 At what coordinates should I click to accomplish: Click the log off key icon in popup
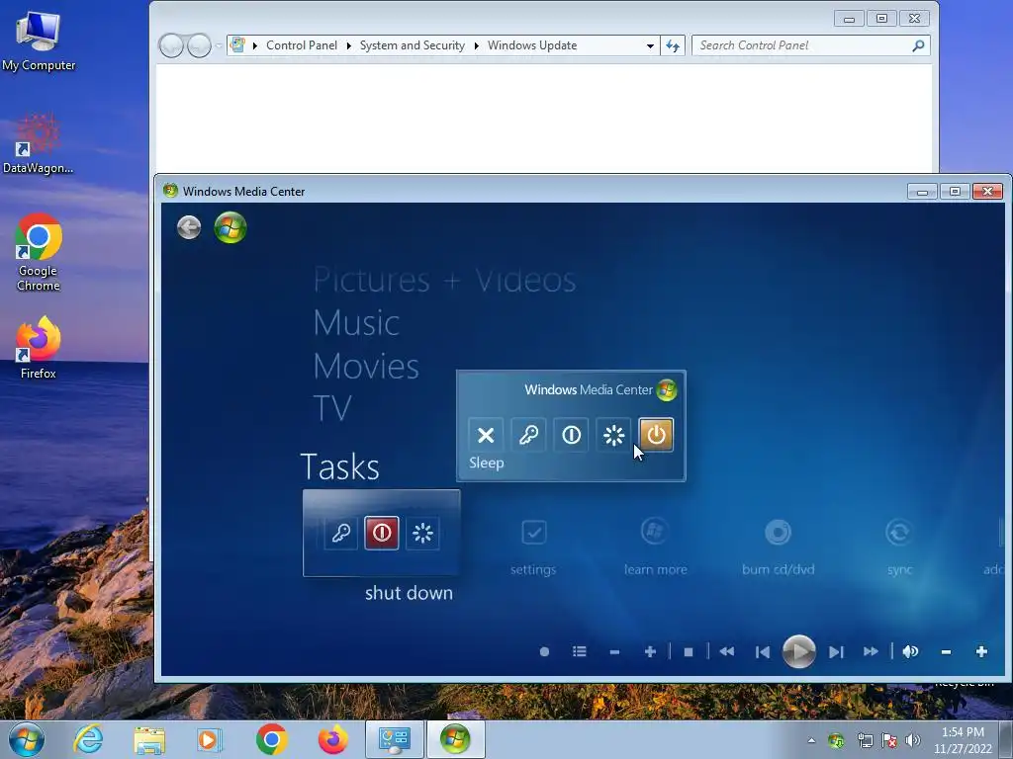pos(528,435)
